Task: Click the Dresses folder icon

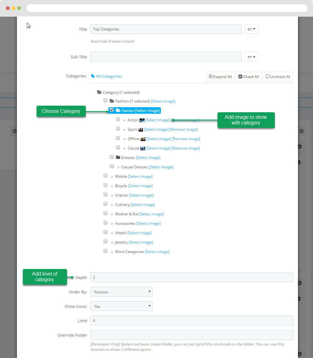Action: (x=118, y=157)
